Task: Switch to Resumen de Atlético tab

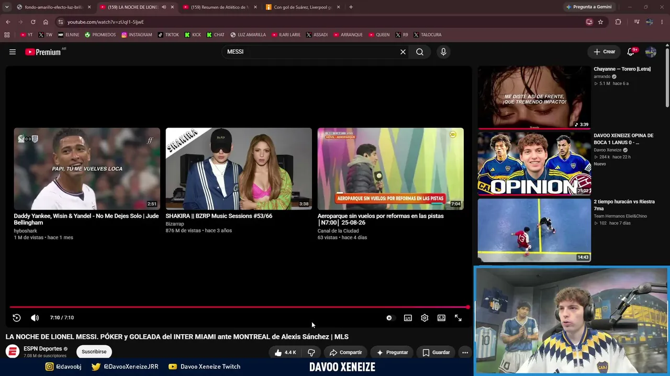Action: pos(220,7)
